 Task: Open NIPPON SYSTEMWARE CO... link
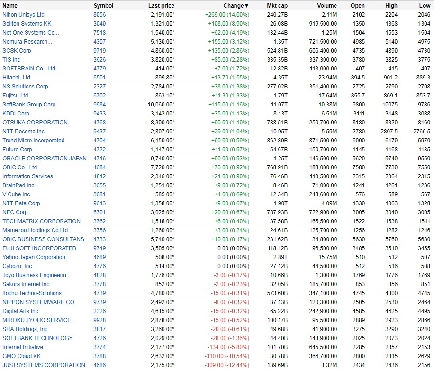coord(41,302)
